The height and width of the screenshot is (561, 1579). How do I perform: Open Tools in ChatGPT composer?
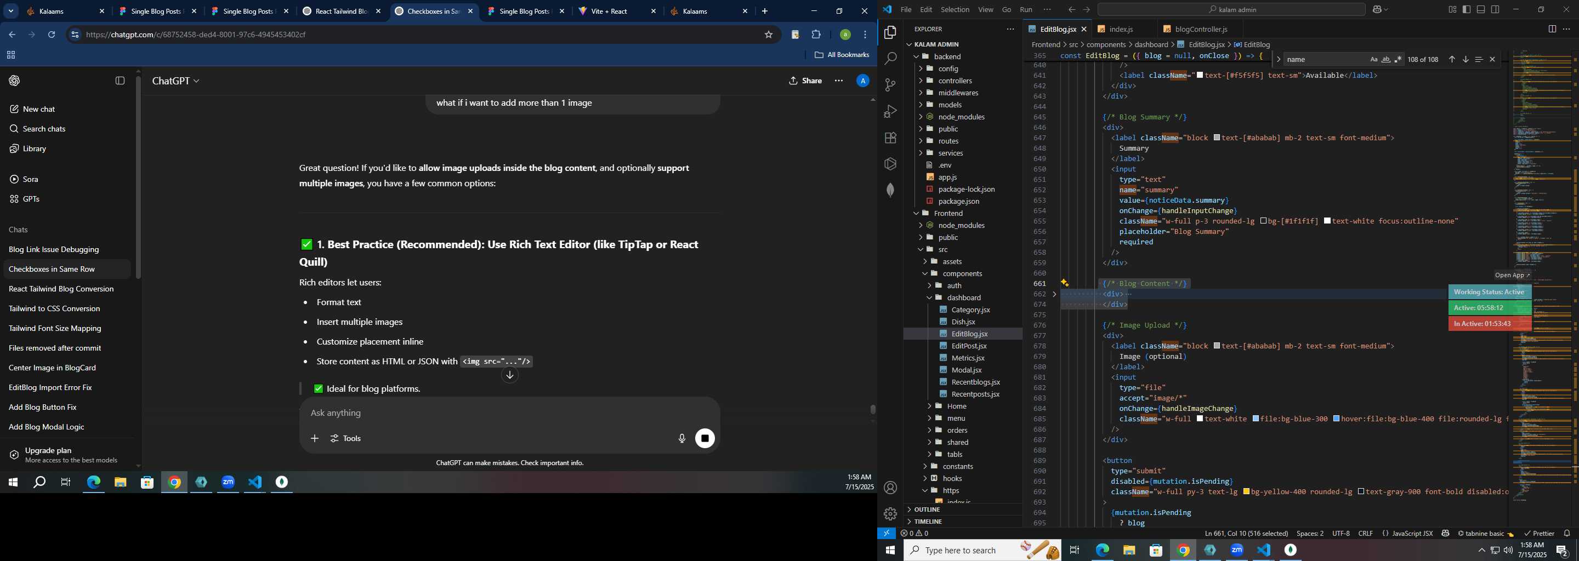[346, 438]
